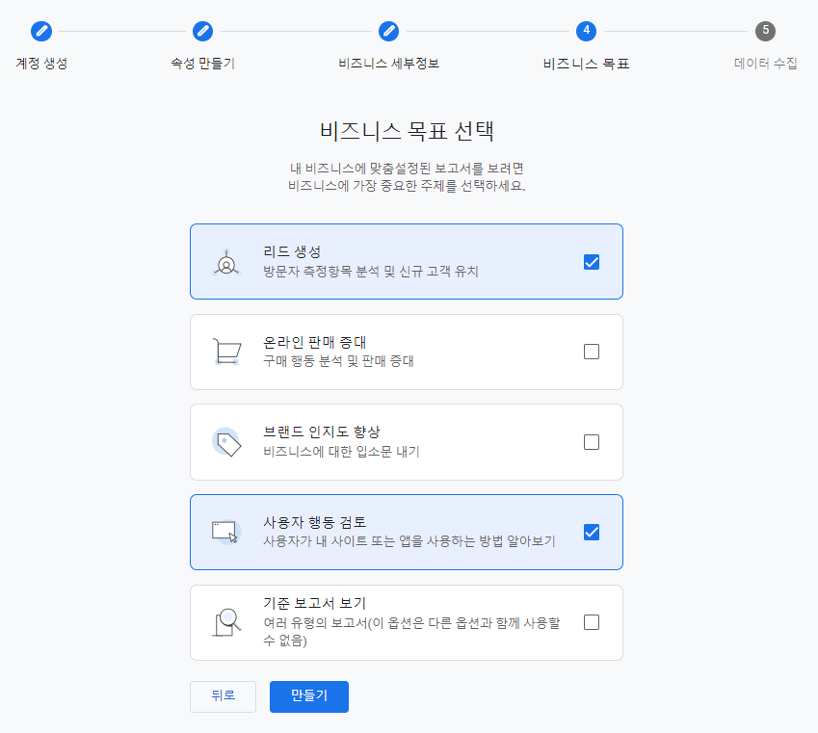The height and width of the screenshot is (733, 818).
Task: Click the 비즈니스 목표 선택 heading
Action: (x=407, y=130)
